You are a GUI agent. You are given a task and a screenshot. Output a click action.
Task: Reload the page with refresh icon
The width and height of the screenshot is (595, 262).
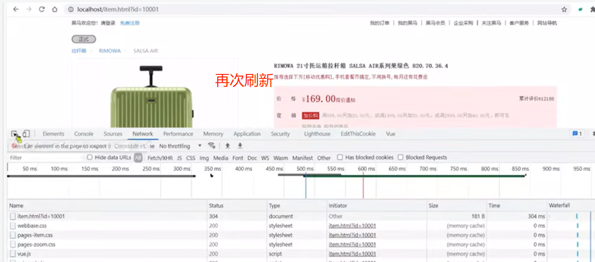[x=42, y=9]
